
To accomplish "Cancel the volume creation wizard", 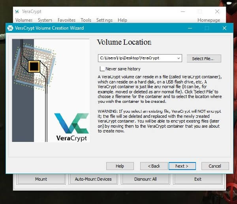I will click(215, 166).
